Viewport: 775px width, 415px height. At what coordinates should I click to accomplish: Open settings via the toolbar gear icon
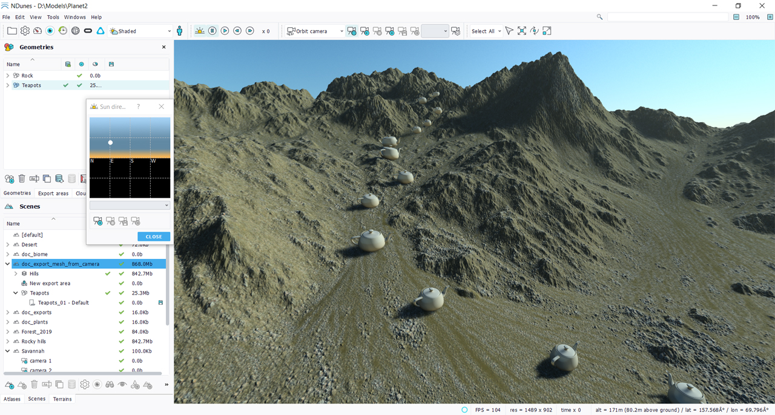pyautogui.click(x=25, y=31)
